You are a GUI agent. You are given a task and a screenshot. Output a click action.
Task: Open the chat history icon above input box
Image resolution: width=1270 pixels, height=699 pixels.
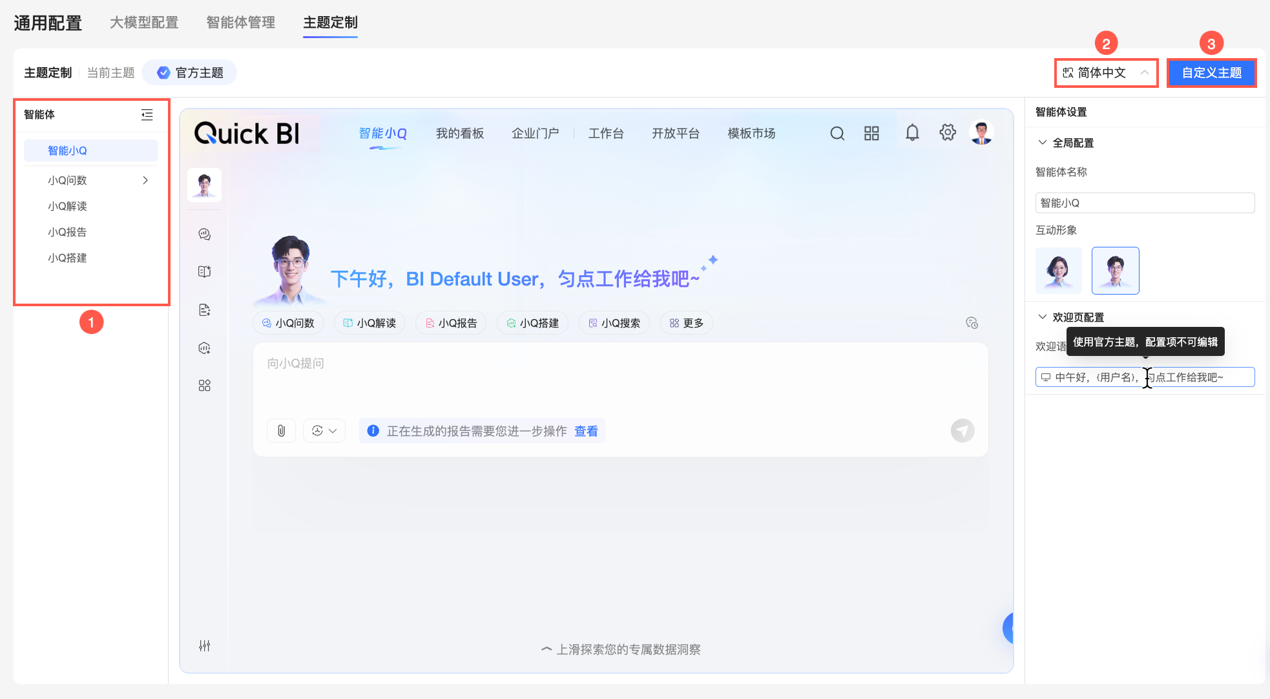(972, 323)
